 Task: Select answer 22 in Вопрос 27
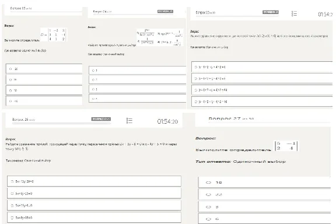(x=264, y=195)
